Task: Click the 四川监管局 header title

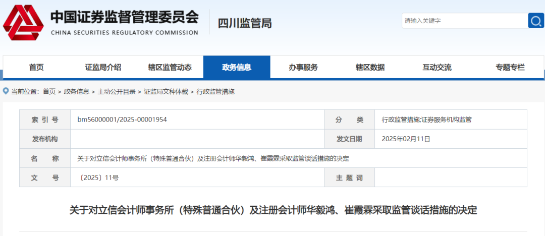Action: 245,23
